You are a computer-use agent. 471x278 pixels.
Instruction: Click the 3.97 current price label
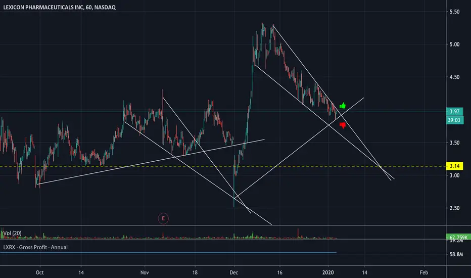[x=454, y=112]
